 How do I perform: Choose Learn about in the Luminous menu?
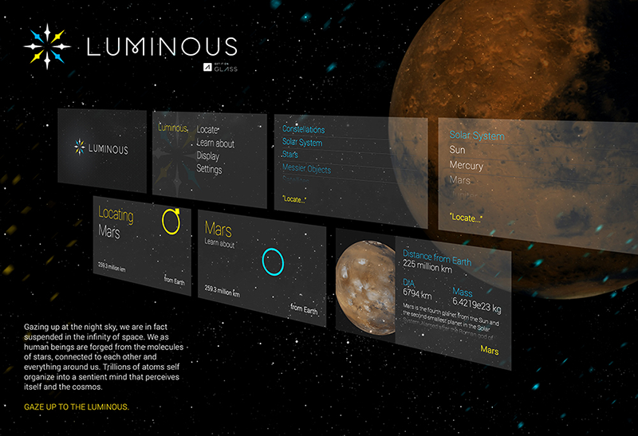point(215,143)
